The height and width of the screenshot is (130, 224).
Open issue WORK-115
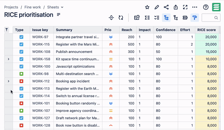click(x=41, y=44)
